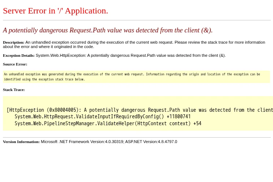
Task: Click the ValidateInputIfRequiredByConfig() stack trace line
Action: tap(103, 117)
